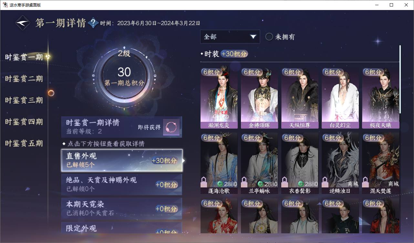Click the upcoming reward ring icon
Image resolution: width=414 pixels, height=243 pixels.
(x=171, y=127)
